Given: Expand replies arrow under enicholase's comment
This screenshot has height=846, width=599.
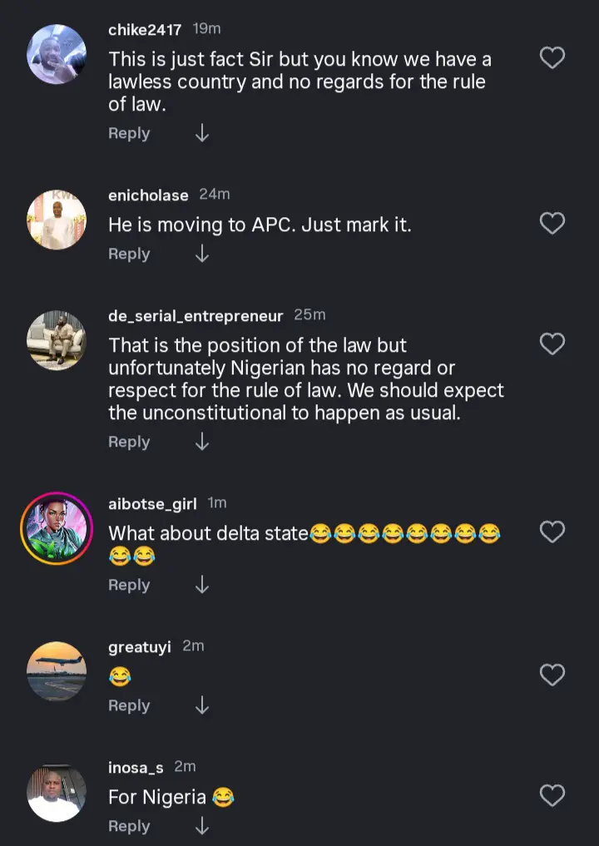Looking at the screenshot, I should click(x=201, y=255).
